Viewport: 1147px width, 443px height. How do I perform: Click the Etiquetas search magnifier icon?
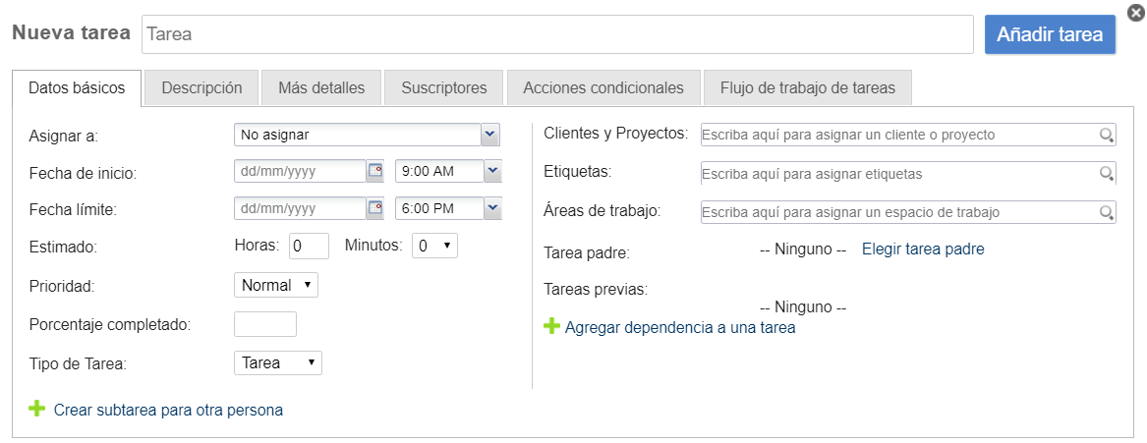pyautogui.click(x=1106, y=174)
